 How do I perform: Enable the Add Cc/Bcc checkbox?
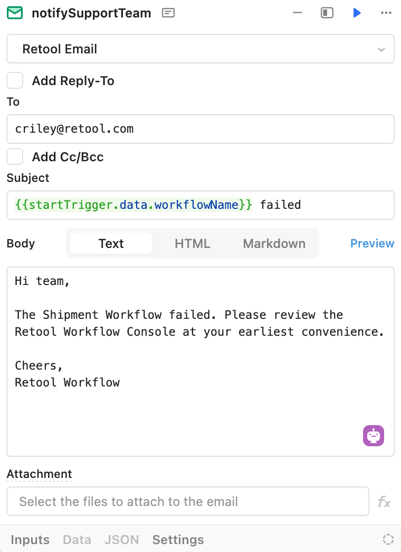(15, 157)
